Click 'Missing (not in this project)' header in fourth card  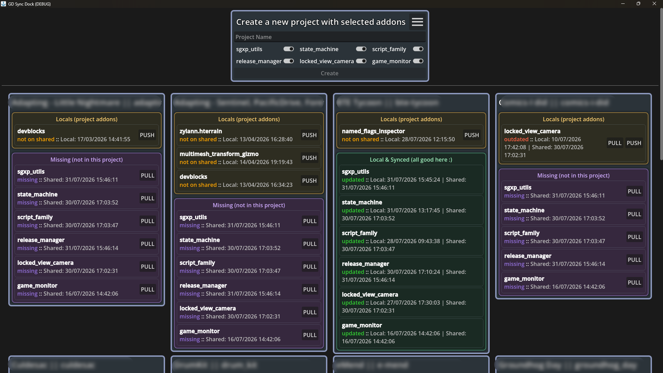click(x=573, y=175)
